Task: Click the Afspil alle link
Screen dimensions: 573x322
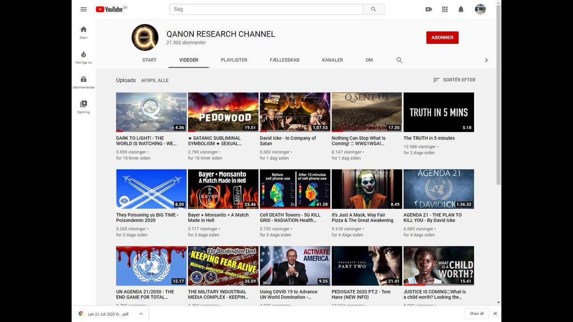Action: coord(155,80)
